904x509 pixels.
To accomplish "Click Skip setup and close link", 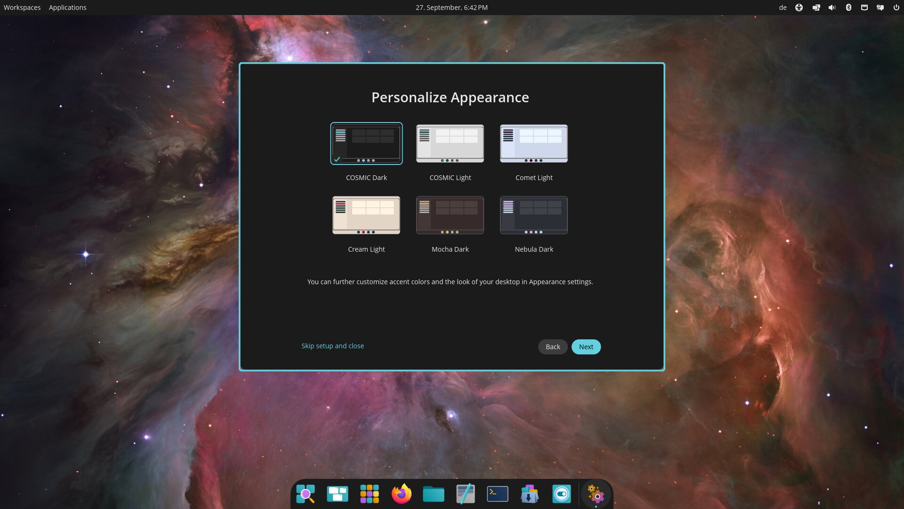I will 332,346.
